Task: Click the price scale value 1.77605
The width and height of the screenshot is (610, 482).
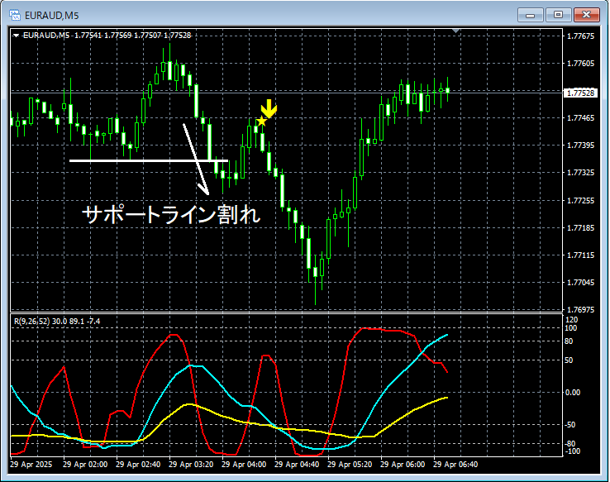Action: tap(581, 64)
